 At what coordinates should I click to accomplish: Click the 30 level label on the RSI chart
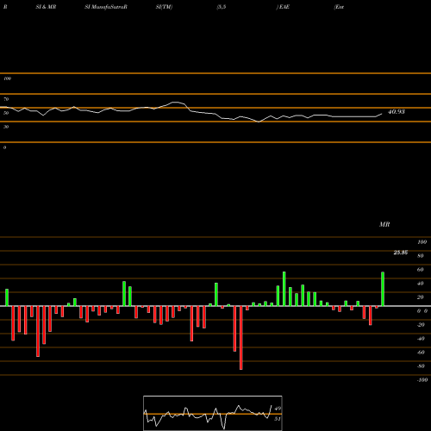pyautogui.click(x=6, y=127)
